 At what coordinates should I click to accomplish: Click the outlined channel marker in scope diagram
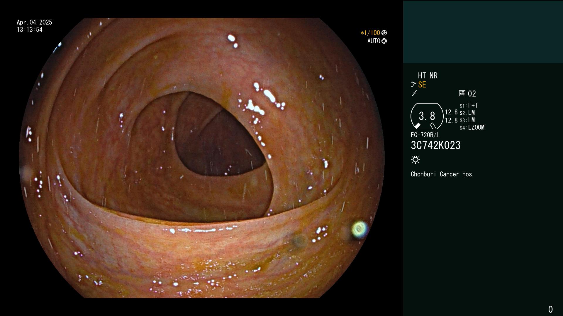point(433,126)
